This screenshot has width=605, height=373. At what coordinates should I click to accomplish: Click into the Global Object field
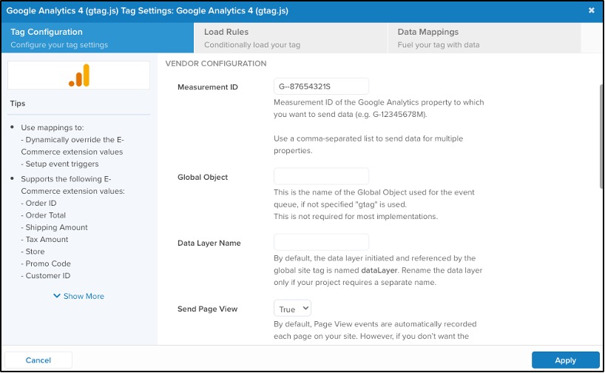(x=321, y=177)
